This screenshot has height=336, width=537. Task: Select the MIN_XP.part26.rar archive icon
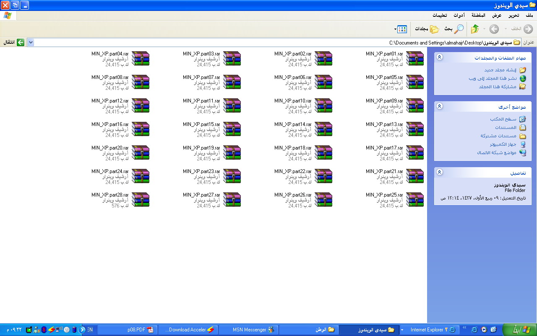point(323,200)
